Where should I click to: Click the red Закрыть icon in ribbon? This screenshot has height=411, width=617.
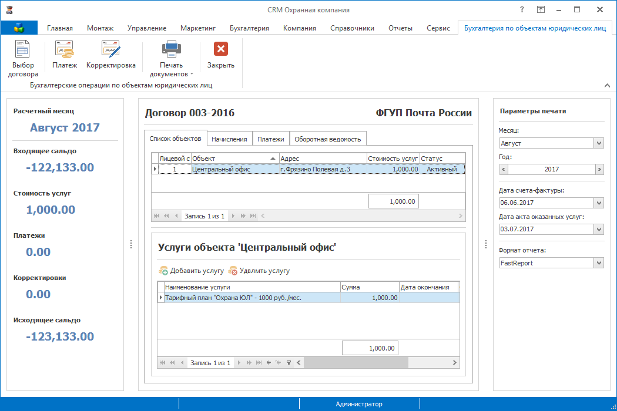(x=221, y=49)
